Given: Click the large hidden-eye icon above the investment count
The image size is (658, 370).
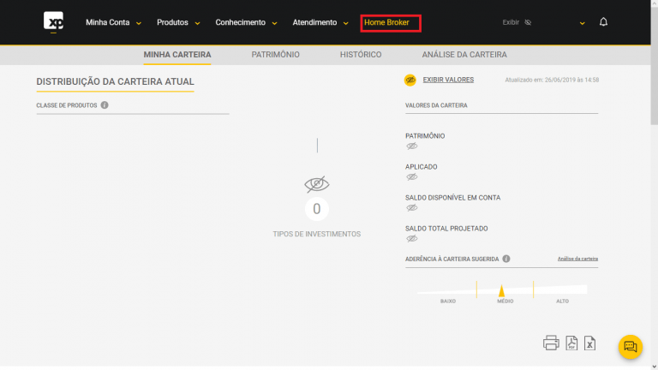Looking at the screenshot, I should [x=317, y=184].
